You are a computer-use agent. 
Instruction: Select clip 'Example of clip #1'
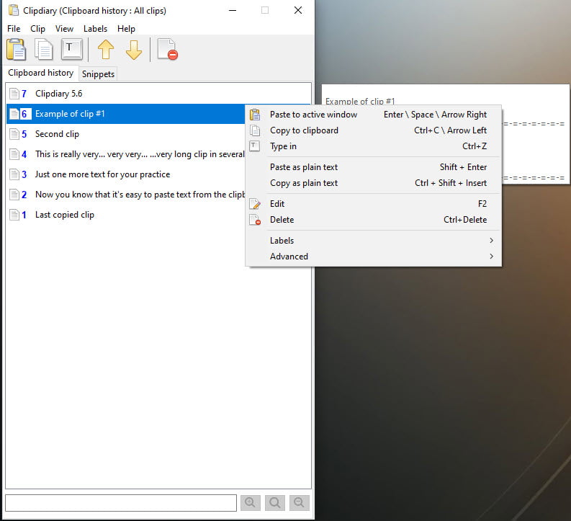click(125, 114)
